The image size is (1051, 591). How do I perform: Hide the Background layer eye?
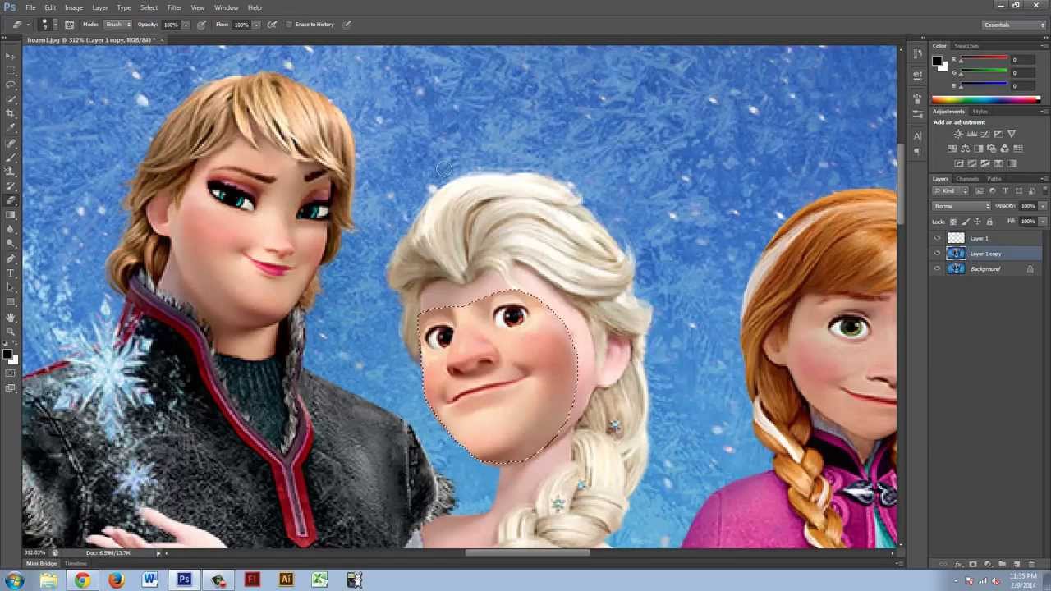tap(937, 268)
